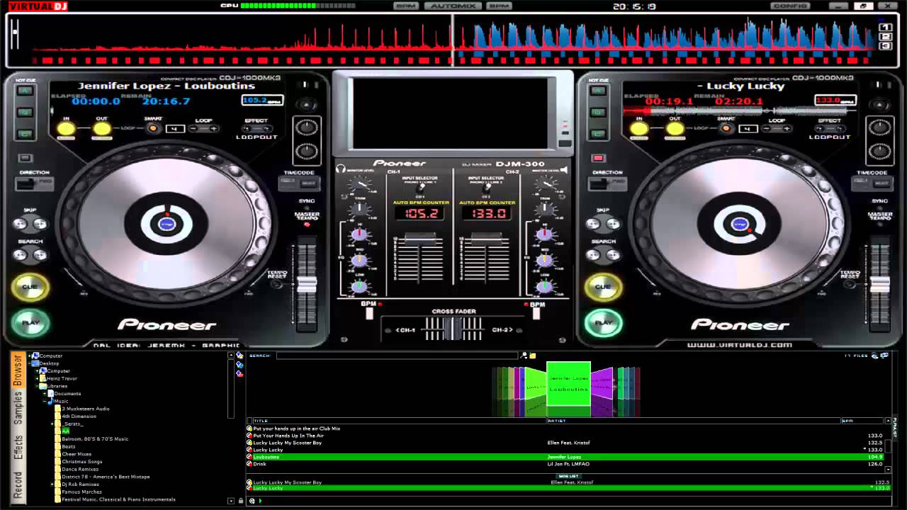Viewport: 907px width, 510px height.
Task: Toggle MASTER TEMPO on right deck
Action: coord(880,224)
